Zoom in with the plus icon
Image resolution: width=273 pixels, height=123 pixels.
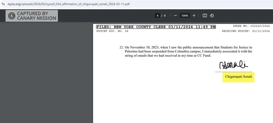coord(194,16)
